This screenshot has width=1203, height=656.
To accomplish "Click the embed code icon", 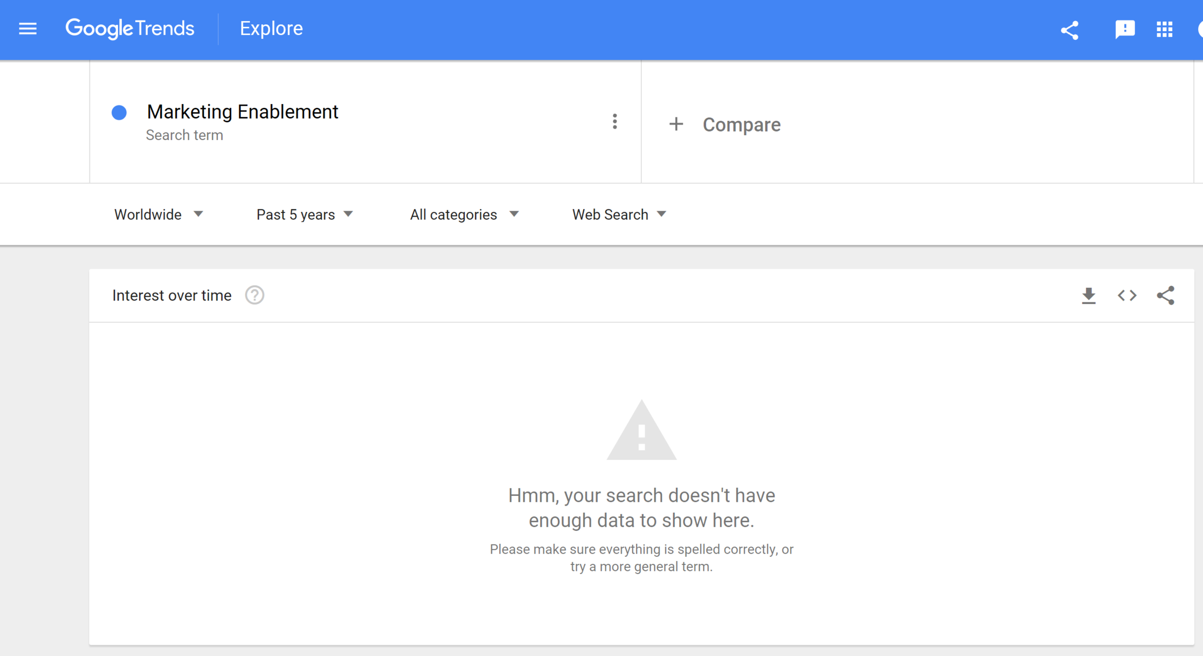I will (1126, 295).
